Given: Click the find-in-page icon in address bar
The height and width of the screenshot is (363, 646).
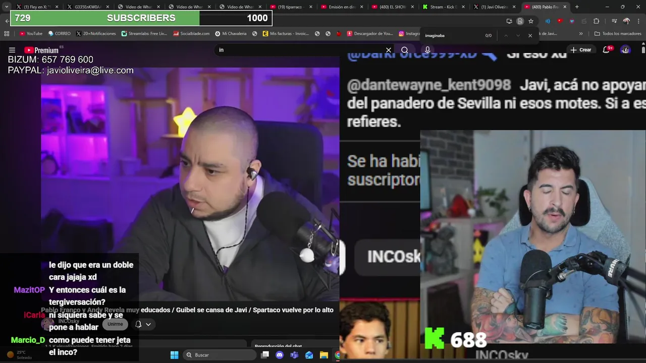Looking at the screenshot, I should coord(520,21).
